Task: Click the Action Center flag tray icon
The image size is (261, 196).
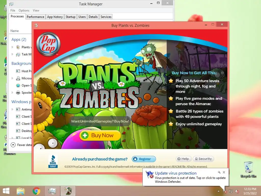Action: point(225,191)
